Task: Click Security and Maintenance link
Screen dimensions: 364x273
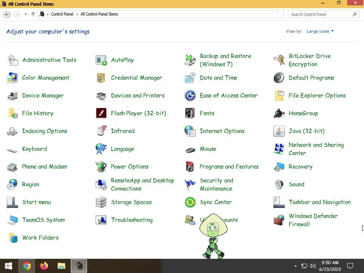Action: (216, 184)
